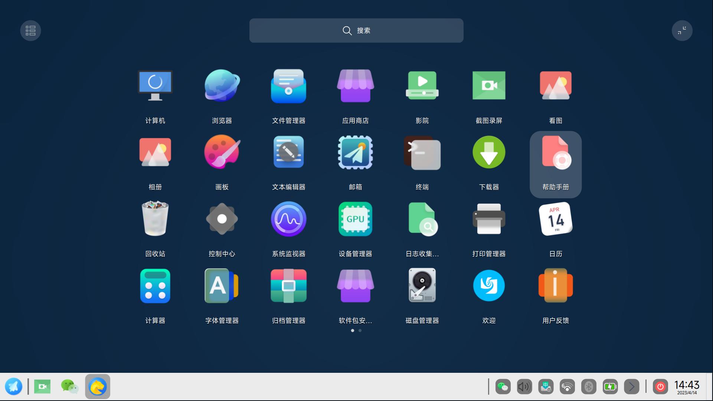
Task: Toggle Bluetooth from the system tray
Action: coord(588,387)
